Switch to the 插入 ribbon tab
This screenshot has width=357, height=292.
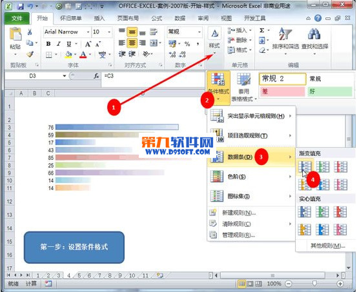click(x=99, y=18)
